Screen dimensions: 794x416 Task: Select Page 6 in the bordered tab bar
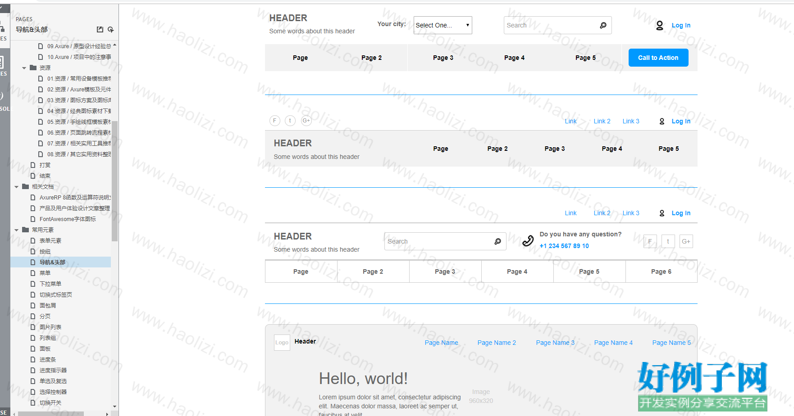pyautogui.click(x=661, y=271)
